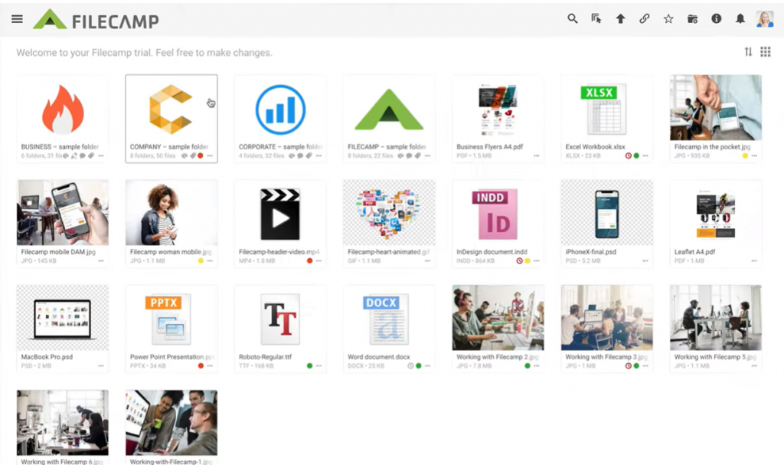Open the share link icon

coord(644,18)
